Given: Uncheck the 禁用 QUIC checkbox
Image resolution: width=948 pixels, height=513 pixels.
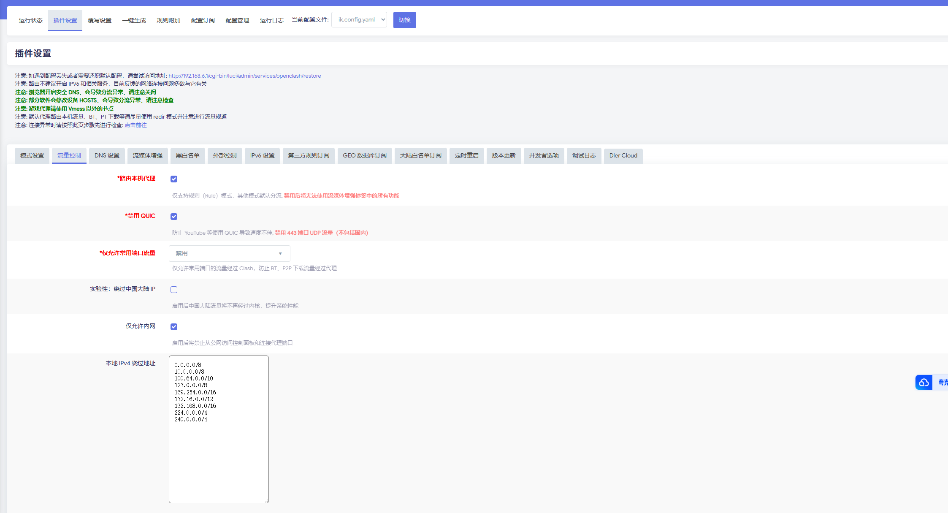Looking at the screenshot, I should coord(174,217).
